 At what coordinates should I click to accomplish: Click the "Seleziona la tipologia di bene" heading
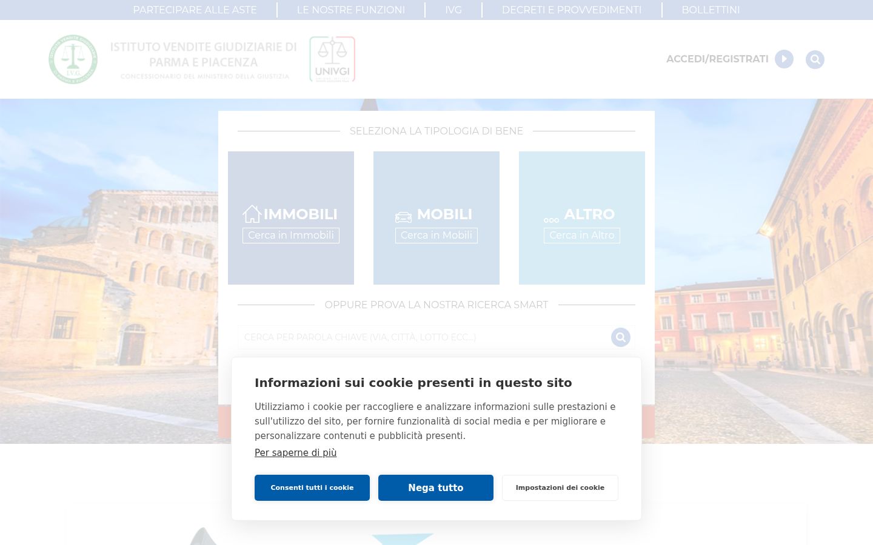click(x=436, y=131)
